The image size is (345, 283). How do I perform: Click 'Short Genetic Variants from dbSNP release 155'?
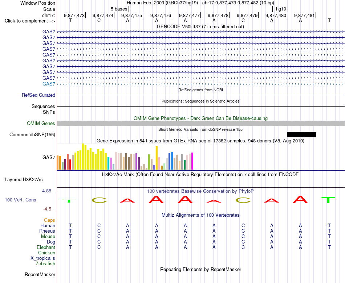pyautogui.click(x=200, y=129)
